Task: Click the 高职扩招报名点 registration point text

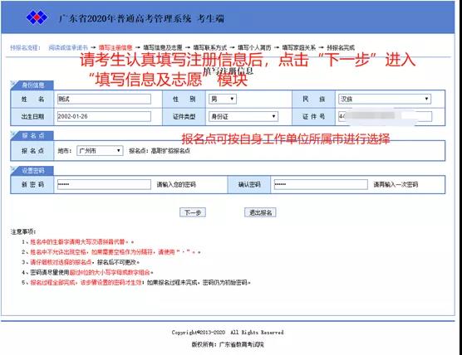Action: click(170, 151)
